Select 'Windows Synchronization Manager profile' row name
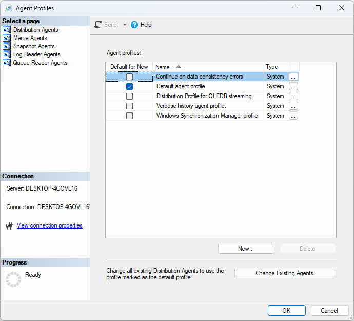 pos(207,116)
